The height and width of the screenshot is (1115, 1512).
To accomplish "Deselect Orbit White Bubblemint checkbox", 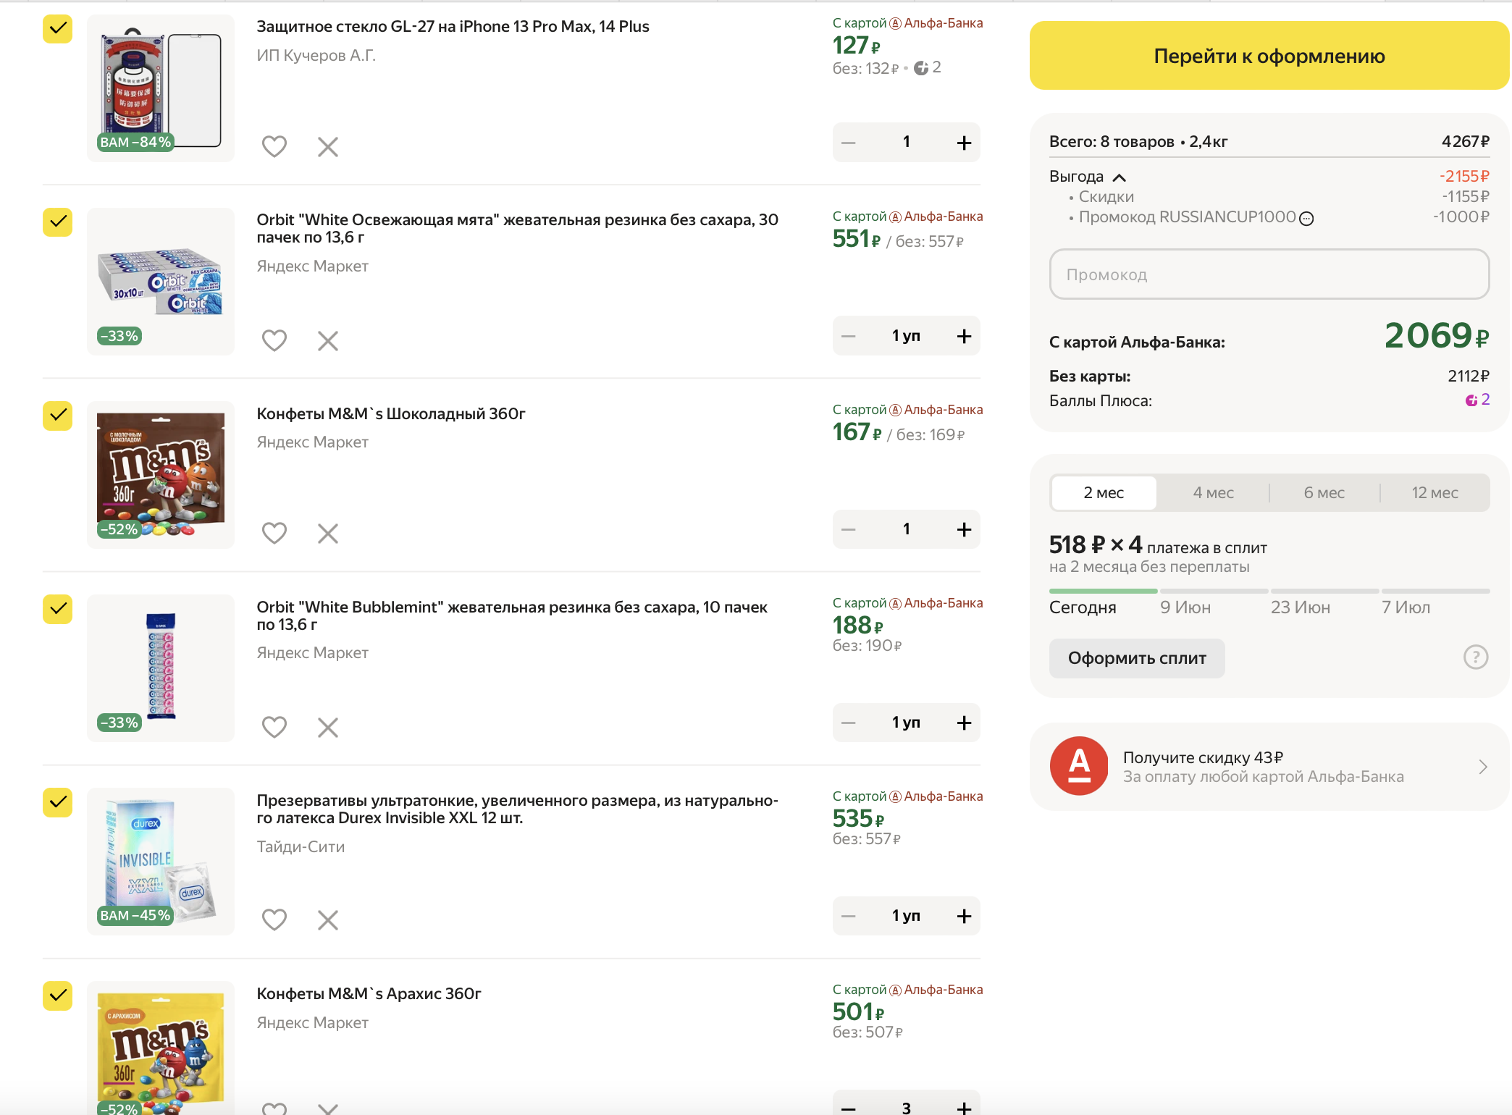I will [x=58, y=609].
